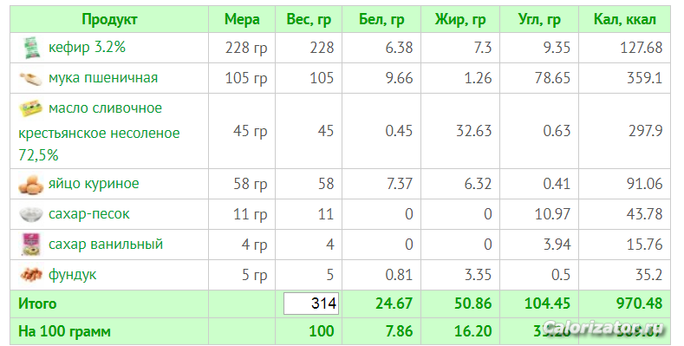Click the kefir product package icon
684x346 pixels.
point(31,48)
